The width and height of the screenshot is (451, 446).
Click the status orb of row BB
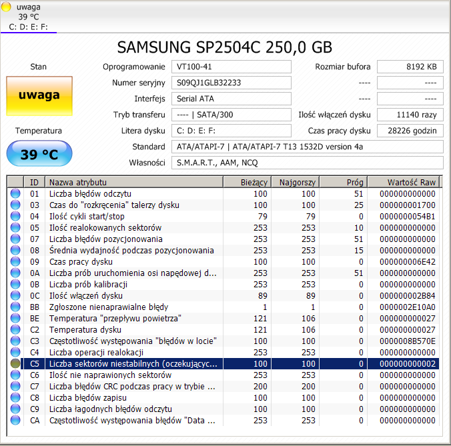coord(15,307)
